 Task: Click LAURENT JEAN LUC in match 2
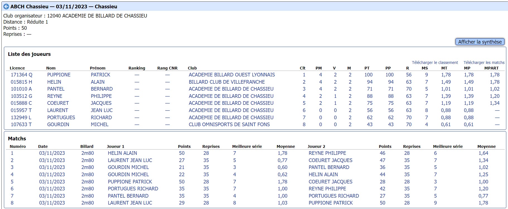(130, 160)
